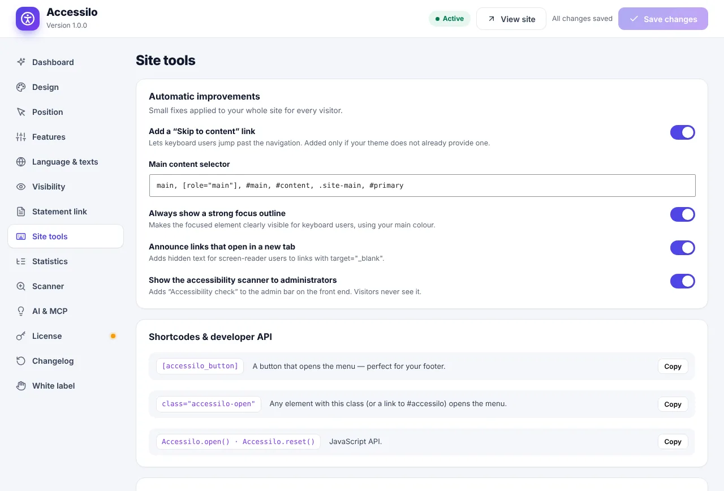Click the Visibility eye icon
This screenshot has height=491, width=724.
21,187
